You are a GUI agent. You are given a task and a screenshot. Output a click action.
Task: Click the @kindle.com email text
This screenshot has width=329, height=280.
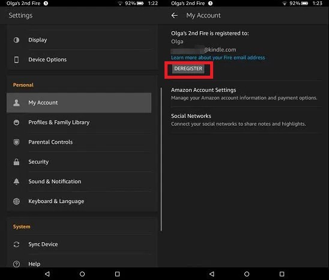tap(220, 50)
